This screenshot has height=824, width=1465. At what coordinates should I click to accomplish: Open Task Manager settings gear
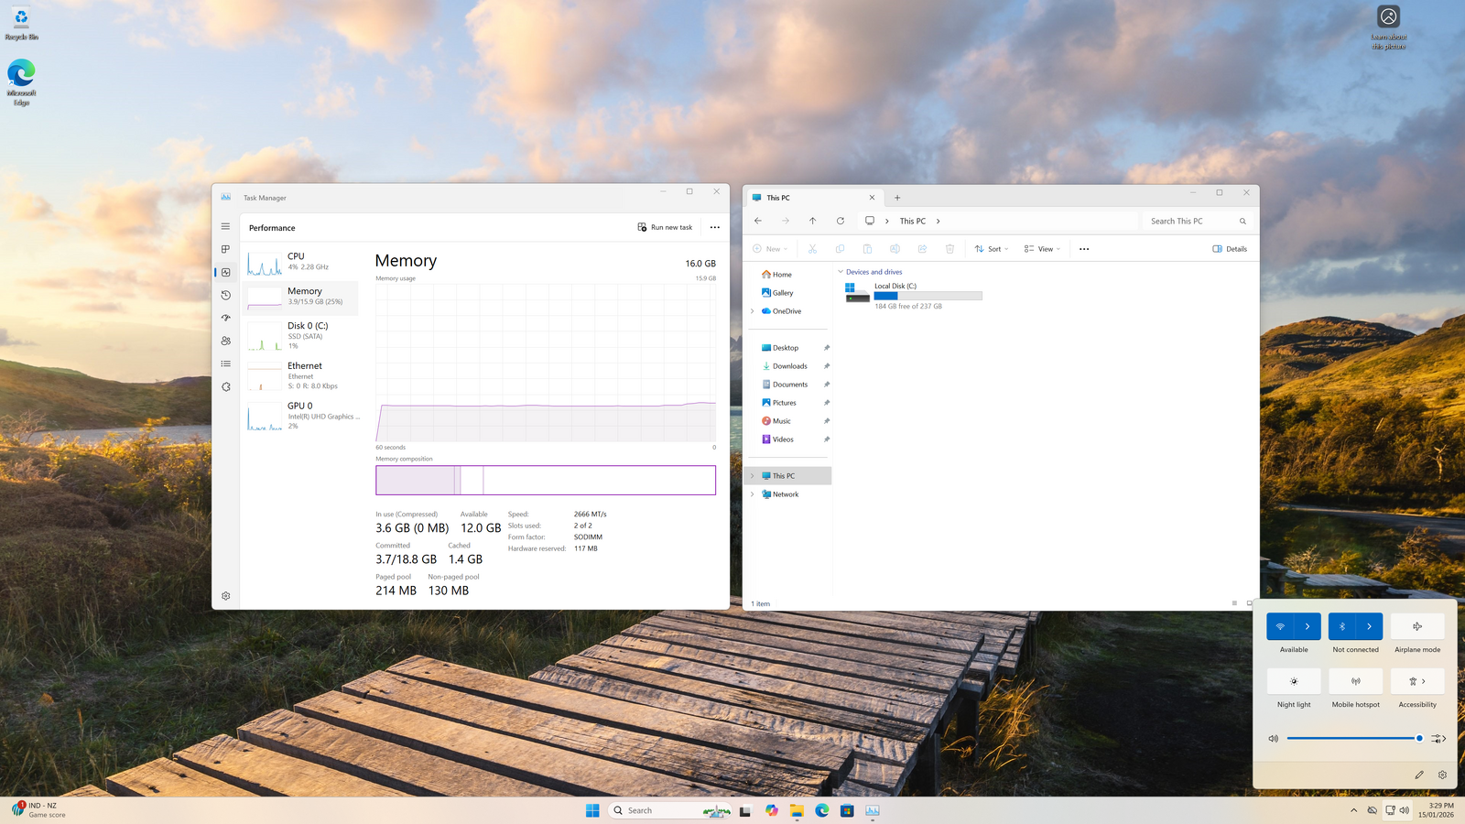(x=225, y=596)
